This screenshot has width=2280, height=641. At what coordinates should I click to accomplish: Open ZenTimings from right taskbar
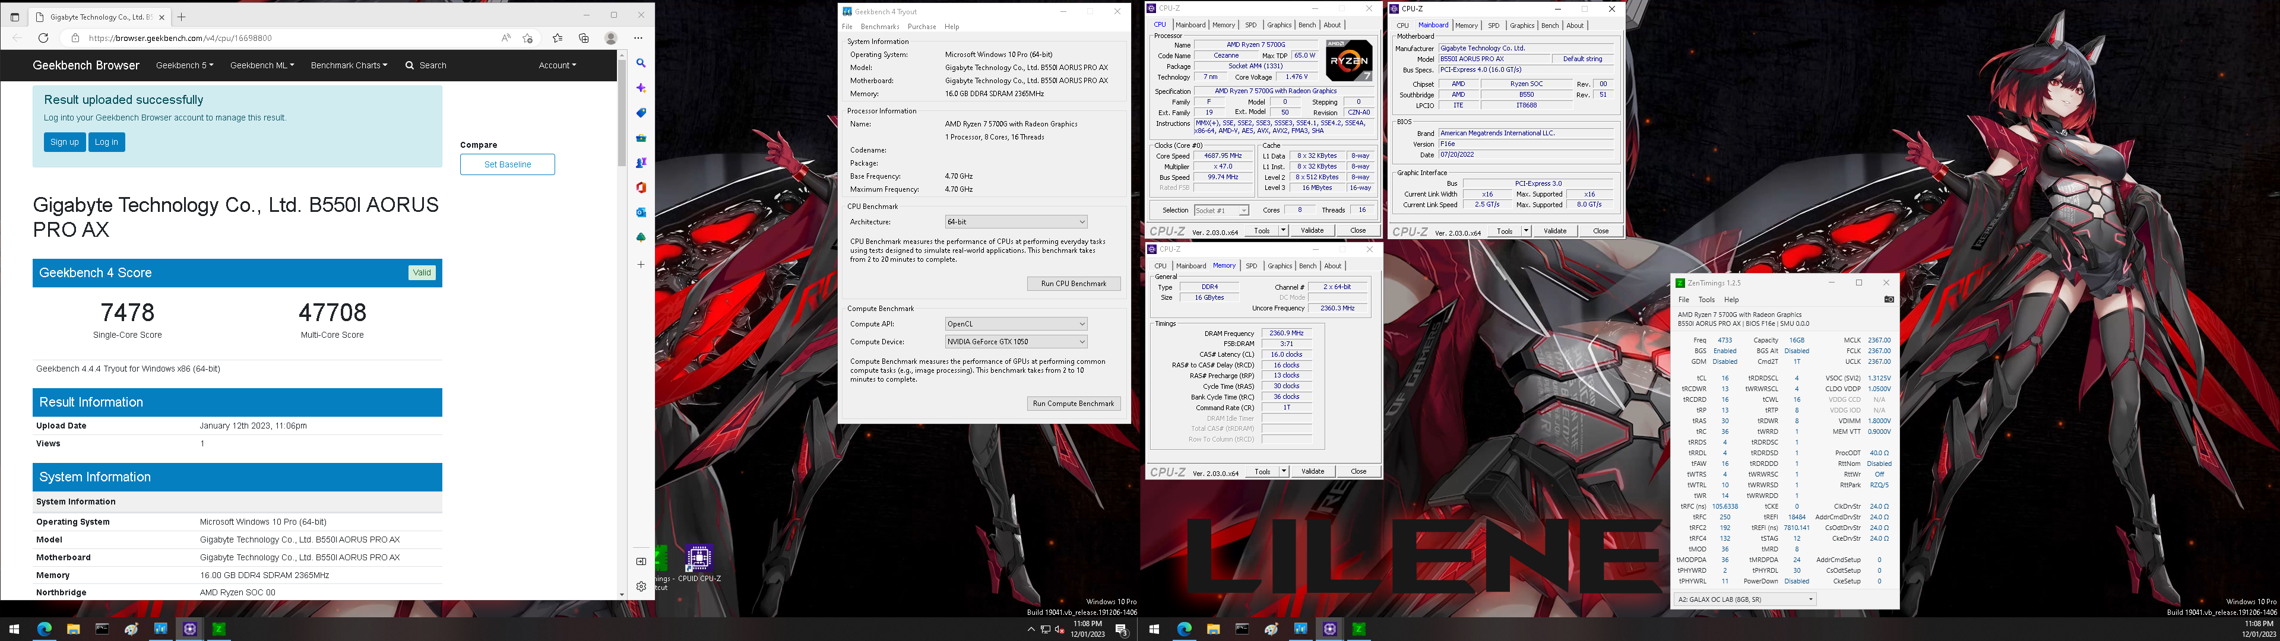1358,629
